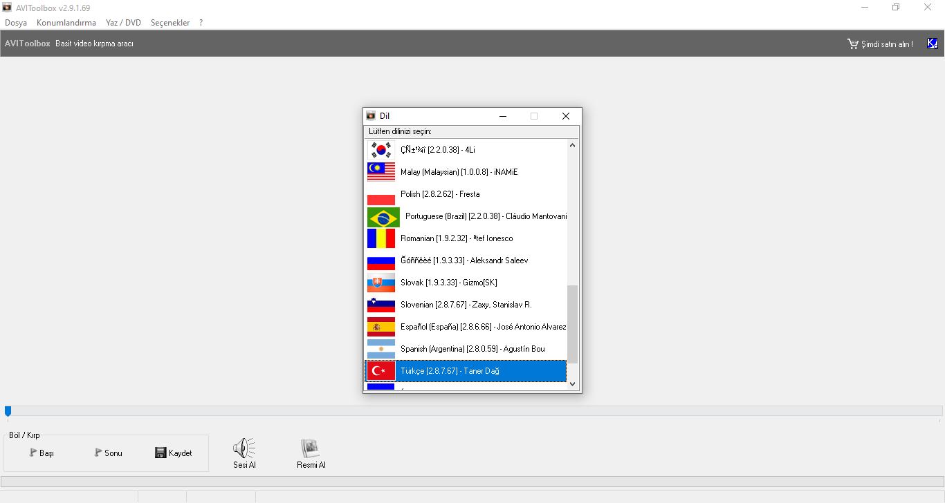The image size is (945, 503).
Task: Restore down the AVIToolbox main window
Action: click(896, 7)
